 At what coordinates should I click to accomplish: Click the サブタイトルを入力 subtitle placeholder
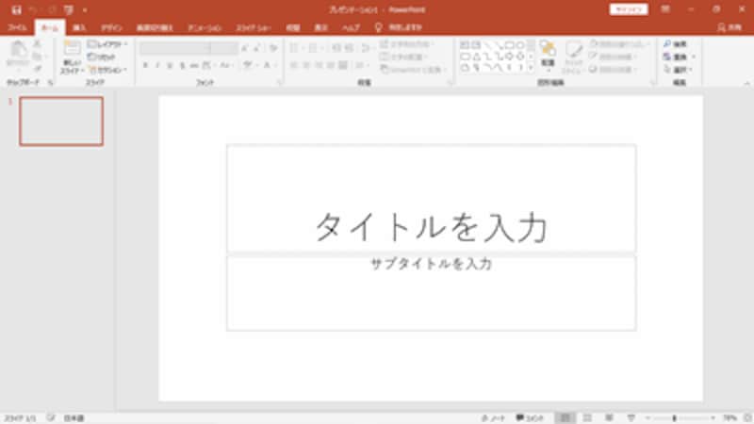[x=432, y=293]
